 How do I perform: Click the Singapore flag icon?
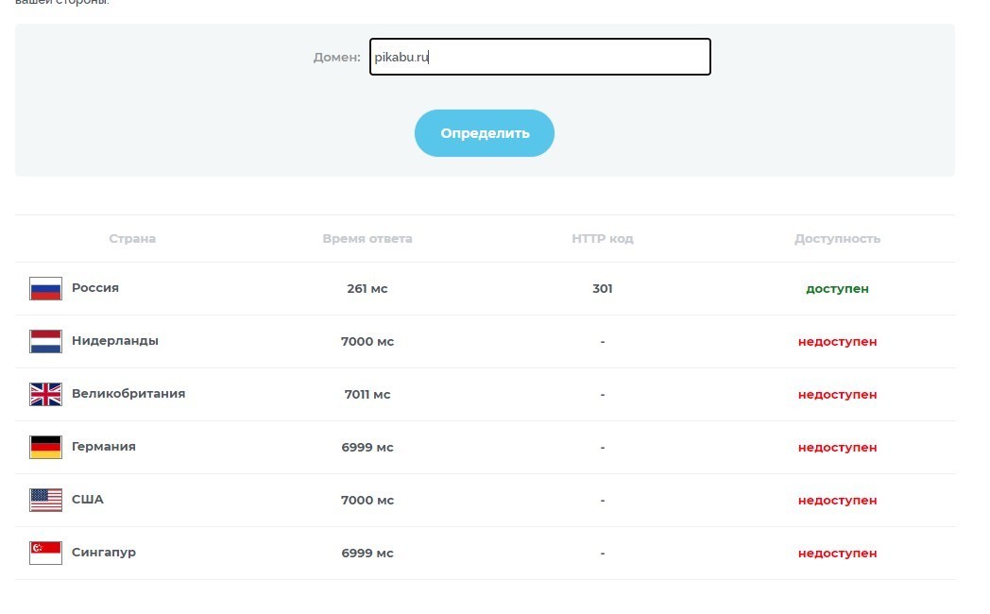point(45,554)
